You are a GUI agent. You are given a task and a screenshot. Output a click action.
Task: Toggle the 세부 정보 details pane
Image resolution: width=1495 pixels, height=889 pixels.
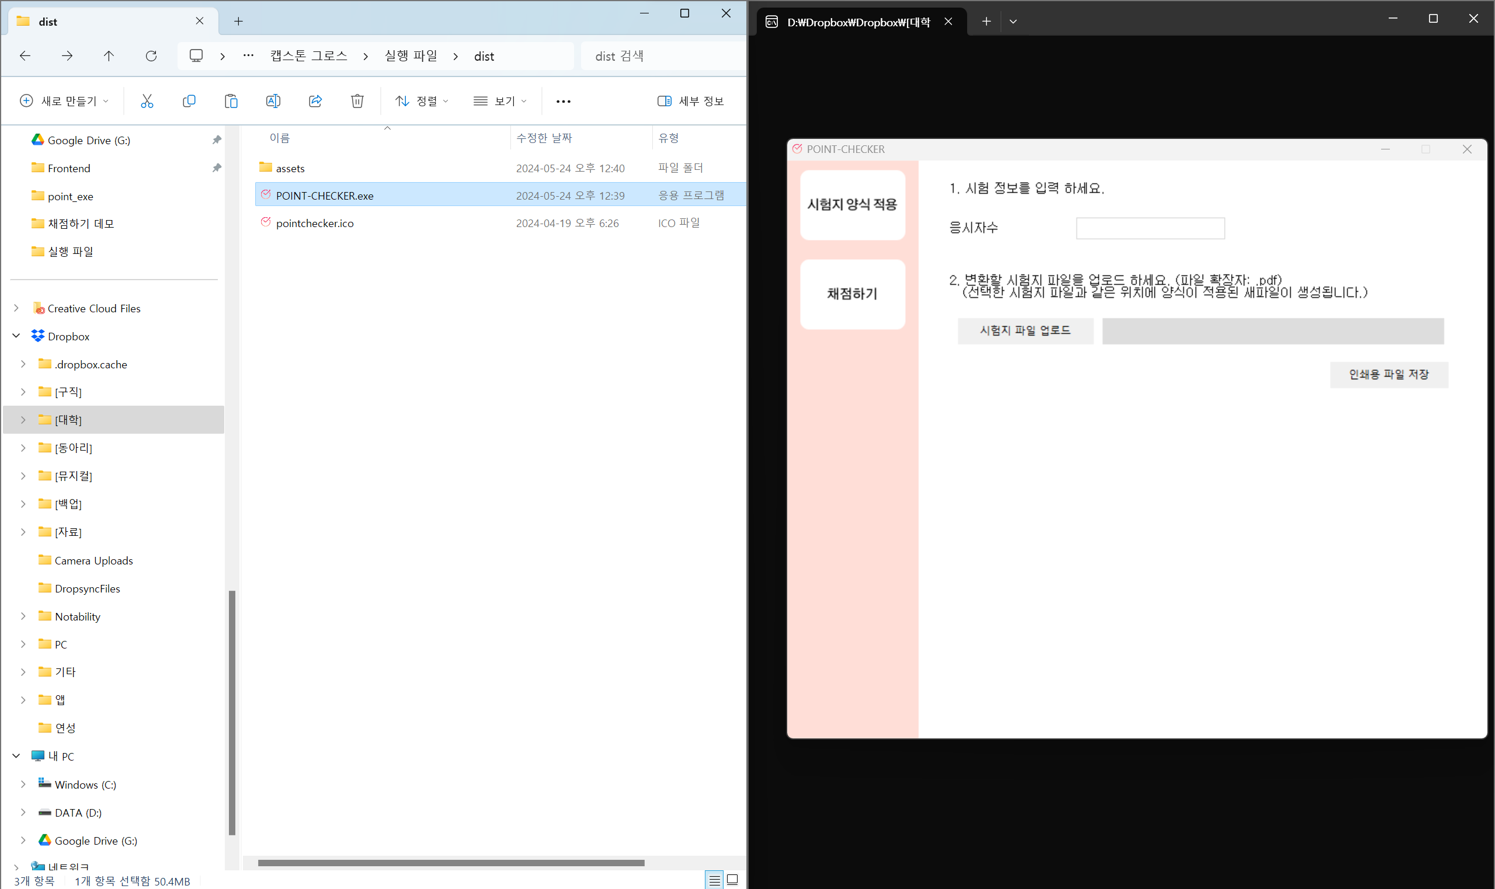click(690, 101)
